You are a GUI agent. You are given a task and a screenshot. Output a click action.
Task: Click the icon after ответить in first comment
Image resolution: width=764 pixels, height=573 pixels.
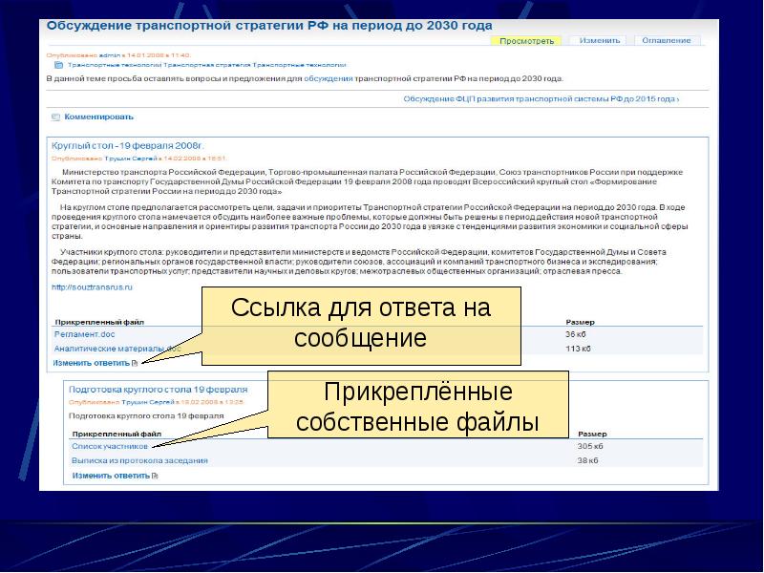coord(134,363)
